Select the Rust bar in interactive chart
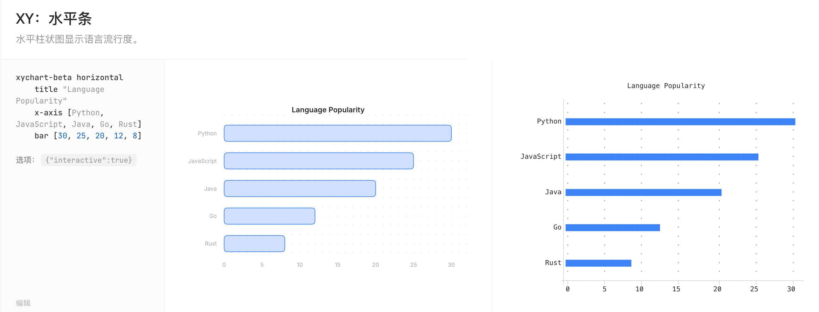Screen dimensions: 819x312 tap(254, 244)
